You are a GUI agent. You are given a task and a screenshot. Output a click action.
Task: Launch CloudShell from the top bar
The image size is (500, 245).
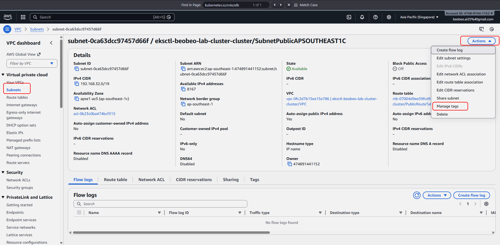pos(349,17)
